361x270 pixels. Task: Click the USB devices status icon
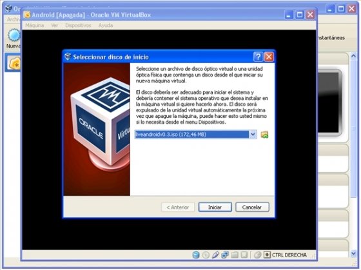215,255
